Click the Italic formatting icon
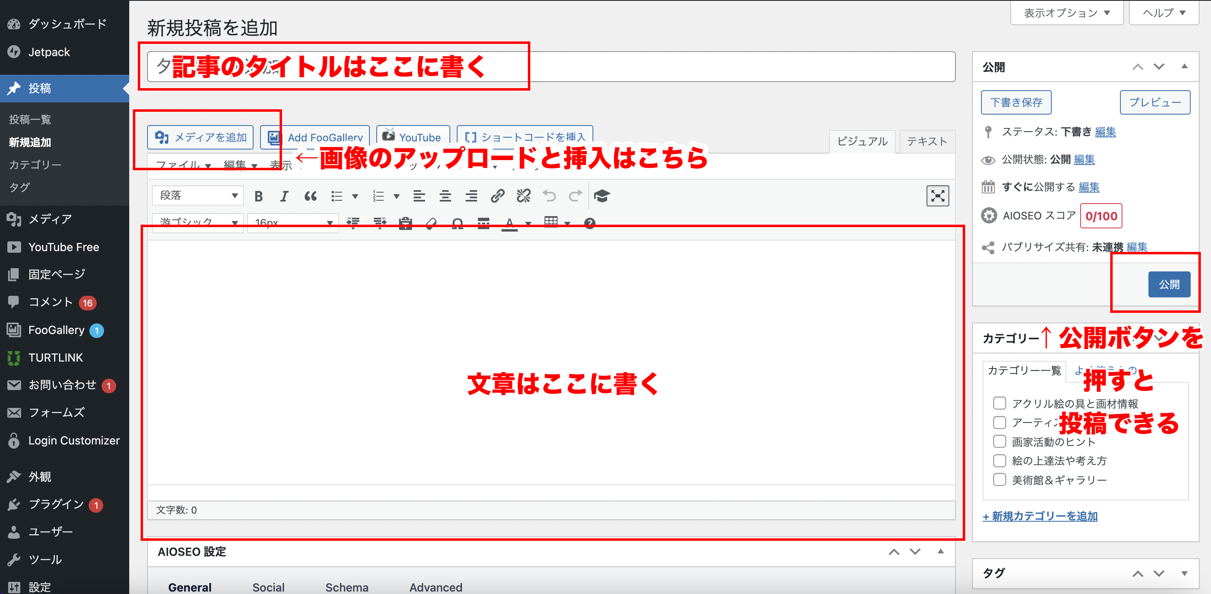This screenshot has width=1211, height=594. click(284, 196)
